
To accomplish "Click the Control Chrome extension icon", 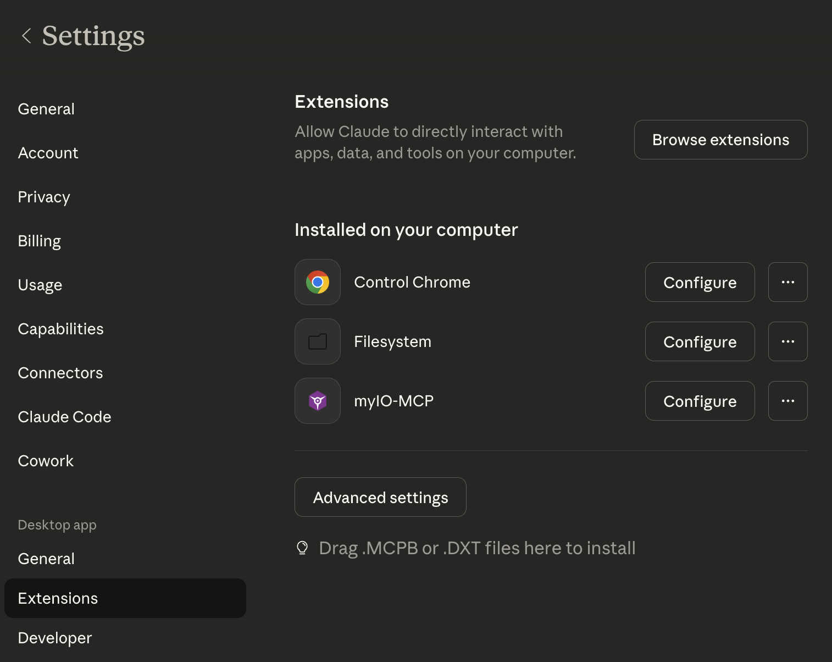I will point(317,282).
